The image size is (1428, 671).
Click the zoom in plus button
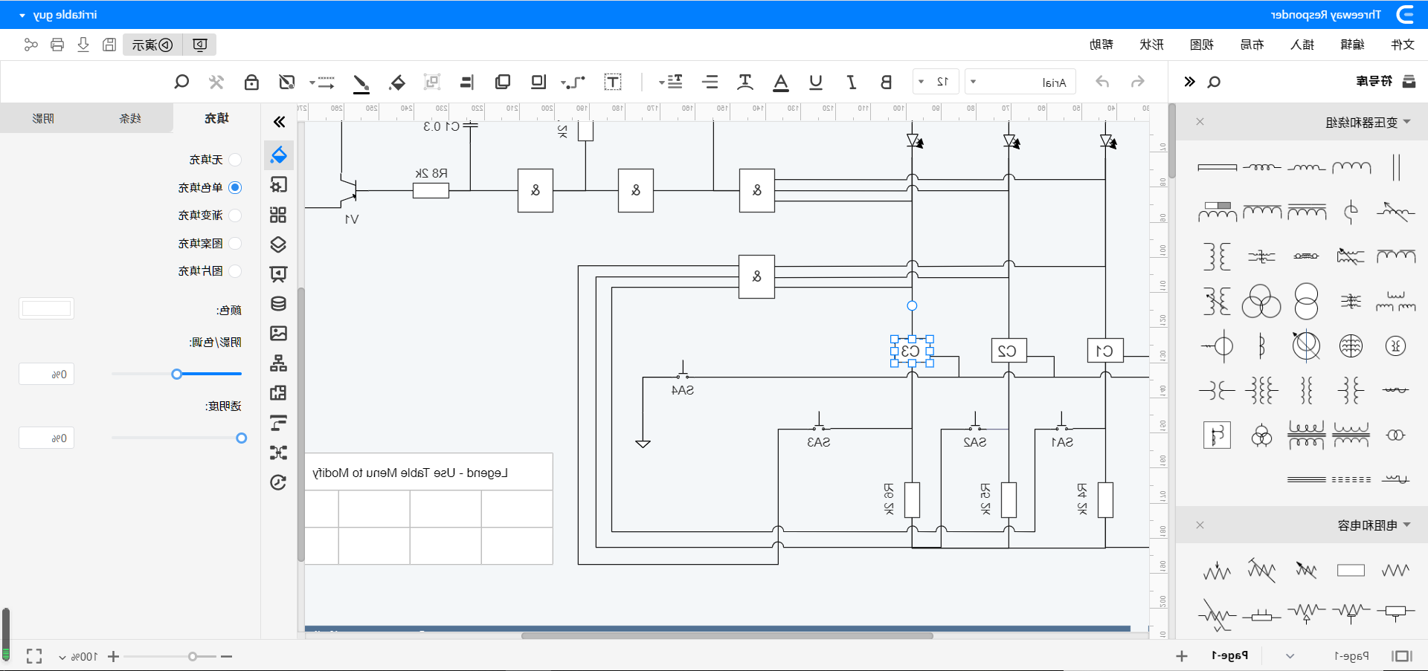(113, 656)
